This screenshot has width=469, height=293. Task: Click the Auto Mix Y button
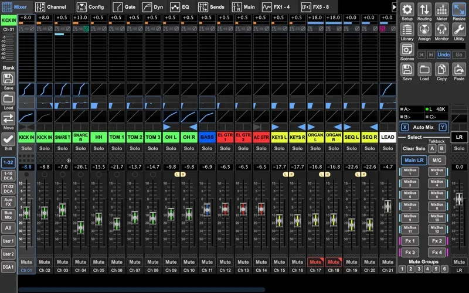(443, 127)
